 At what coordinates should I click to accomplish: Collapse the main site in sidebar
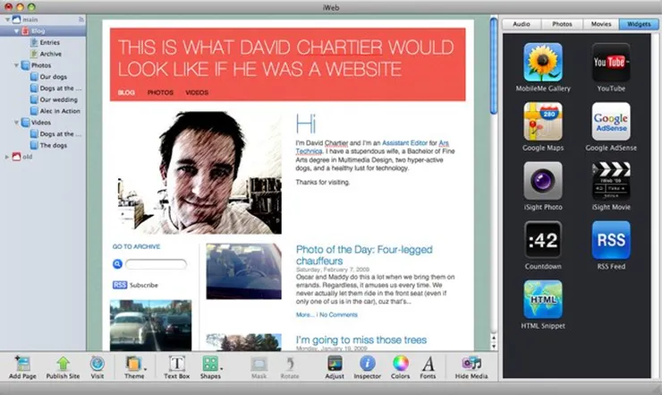[x=7, y=20]
